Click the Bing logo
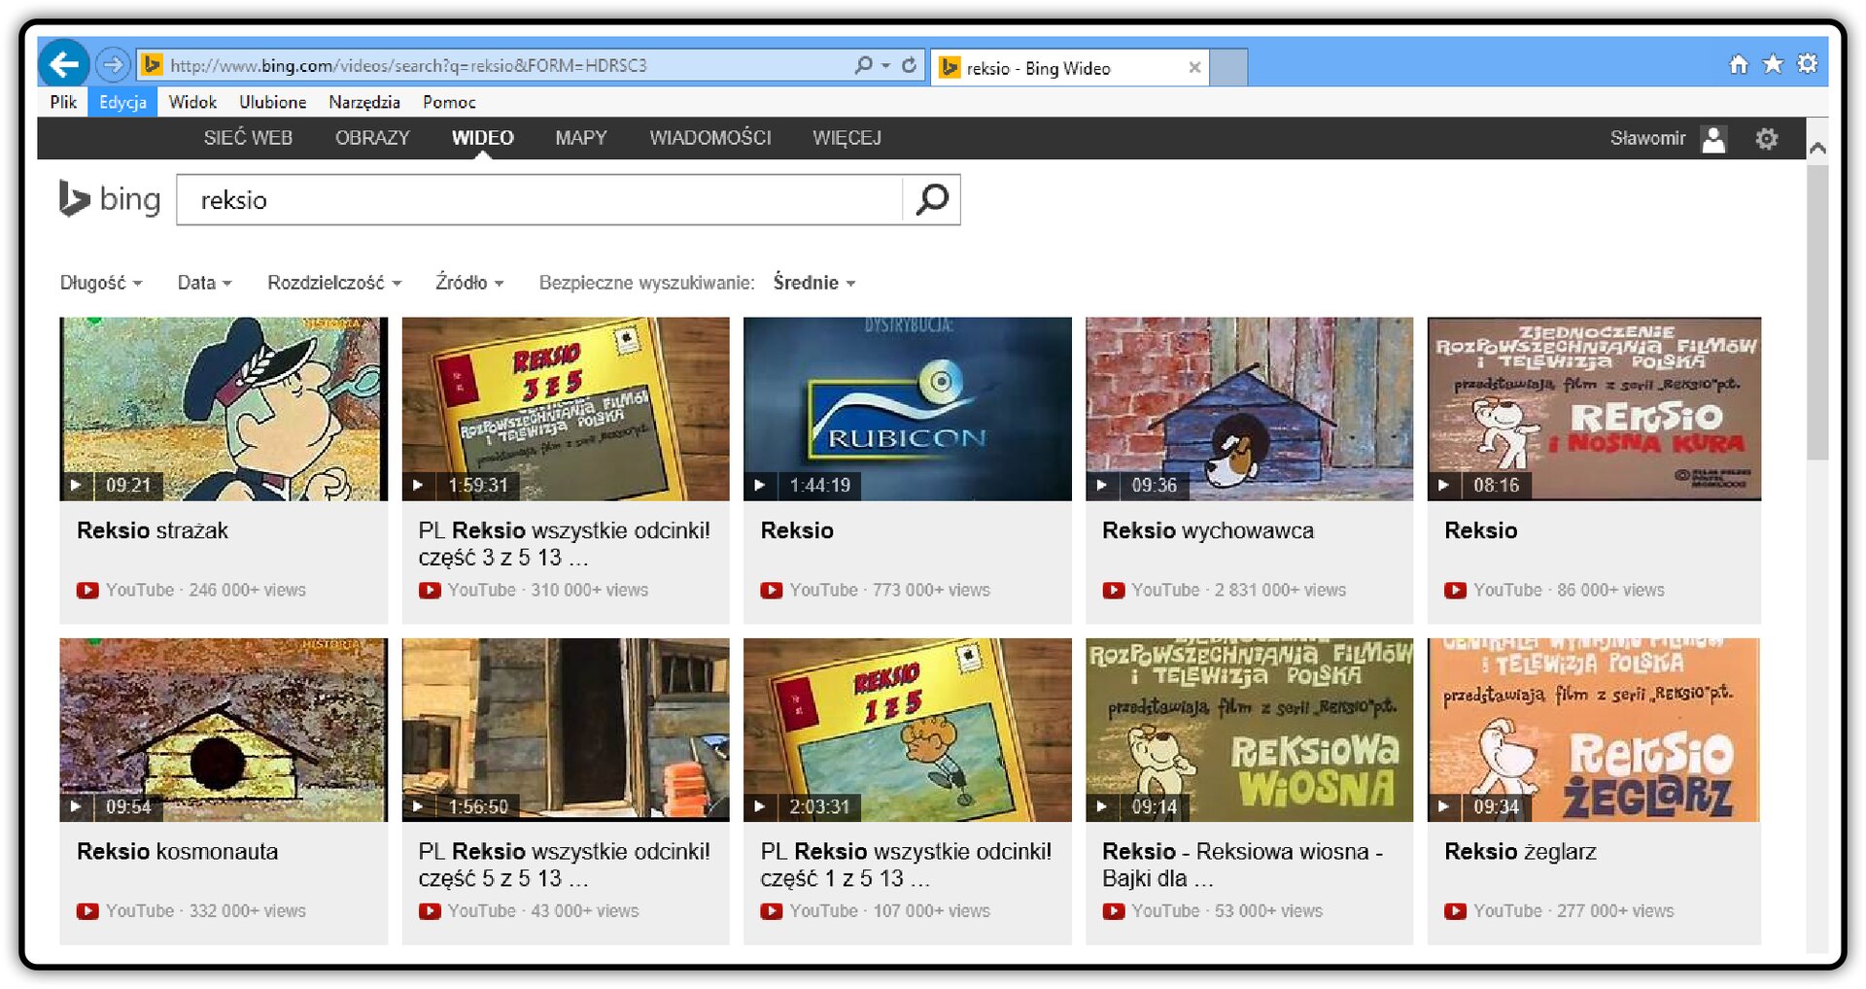 109,198
